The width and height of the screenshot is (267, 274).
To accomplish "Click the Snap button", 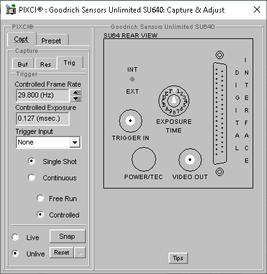I will pos(67,236).
